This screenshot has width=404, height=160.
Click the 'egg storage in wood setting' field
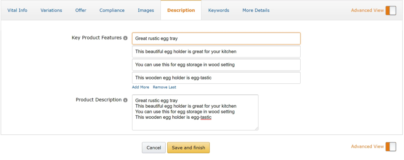pyautogui.click(x=216, y=64)
